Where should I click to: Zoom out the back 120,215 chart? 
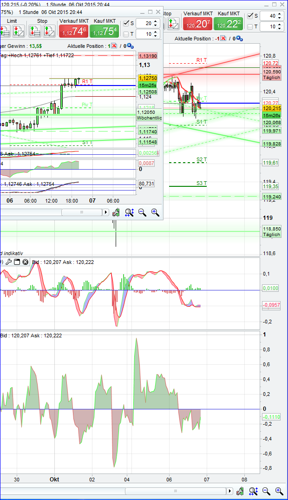[266, 491]
